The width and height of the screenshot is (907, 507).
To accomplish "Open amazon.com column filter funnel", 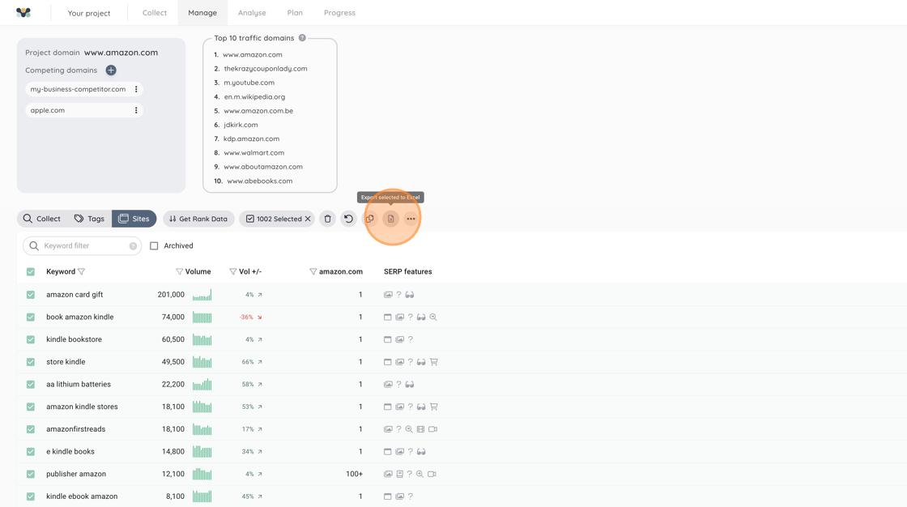I will [x=313, y=271].
